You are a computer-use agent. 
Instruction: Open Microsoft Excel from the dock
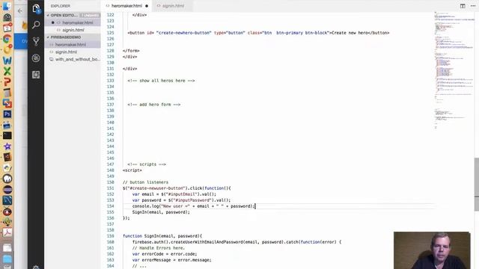pyautogui.click(x=7, y=71)
